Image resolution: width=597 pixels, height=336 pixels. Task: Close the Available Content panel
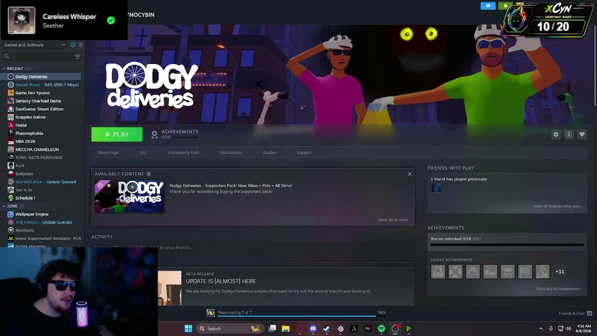click(x=410, y=174)
